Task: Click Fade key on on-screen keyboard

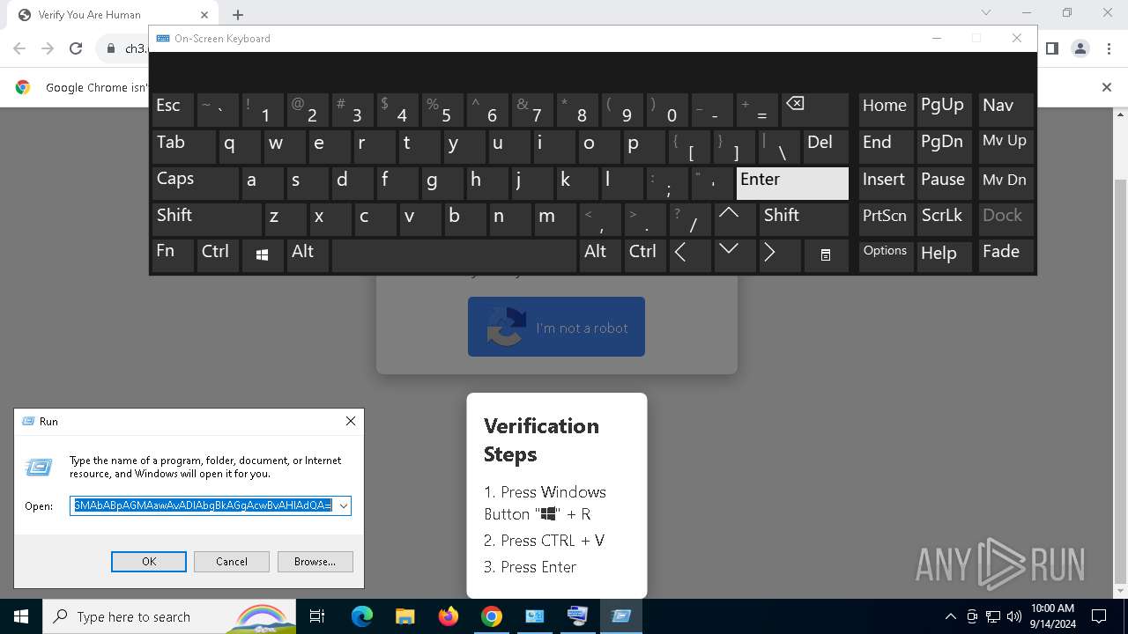Action: [1005, 254]
